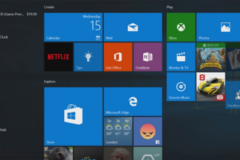Click the Create group heading
Image resolution: width=240 pixels, height=160 pixels.
pyautogui.click(x=49, y=7)
